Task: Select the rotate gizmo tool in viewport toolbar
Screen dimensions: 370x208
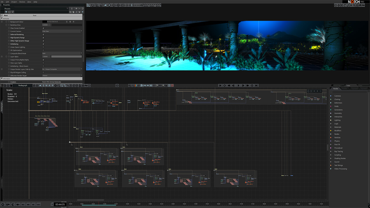Action: click(x=92, y=5)
